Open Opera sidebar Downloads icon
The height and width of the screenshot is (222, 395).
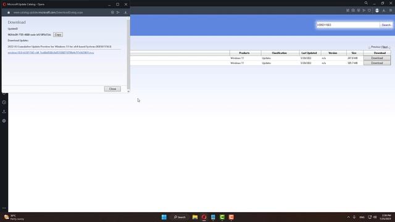click(x=4, y=112)
